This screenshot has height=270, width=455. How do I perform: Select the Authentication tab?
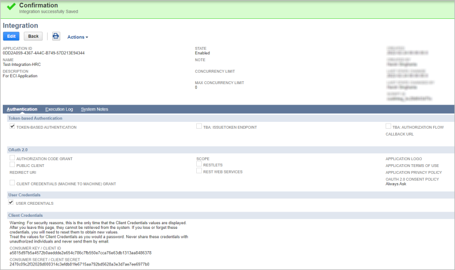click(x=22, y=109)
